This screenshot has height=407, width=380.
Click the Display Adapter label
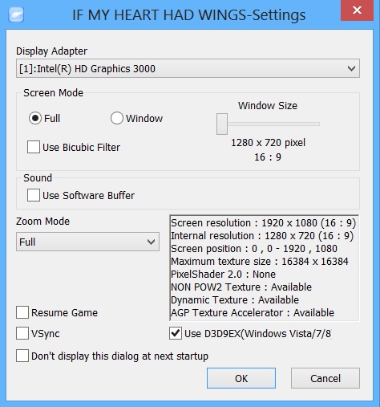click(x=51, y=51)
